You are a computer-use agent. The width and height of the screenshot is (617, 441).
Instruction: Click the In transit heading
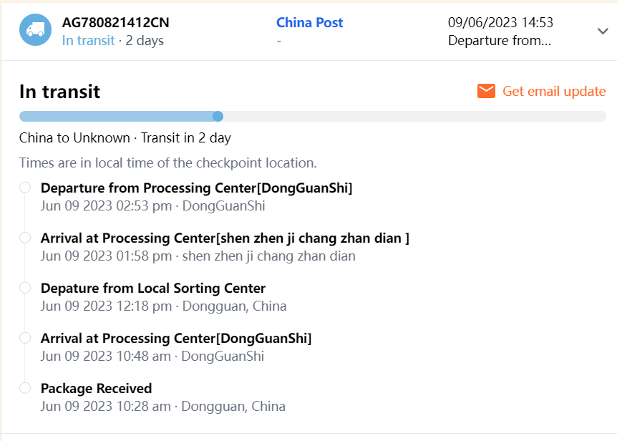tap(59, 92)
